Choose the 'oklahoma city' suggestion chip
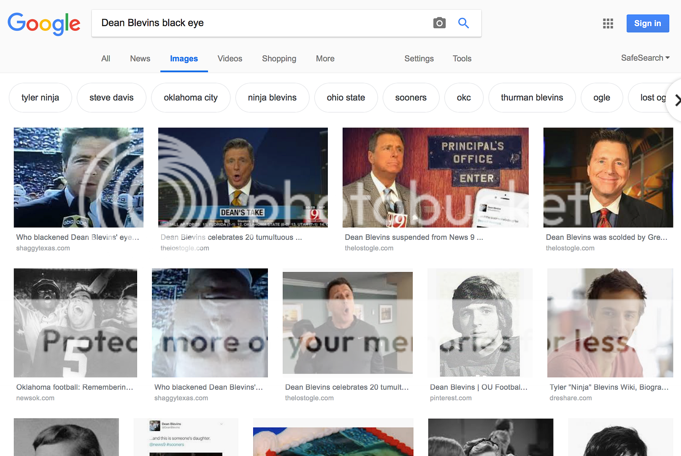Viewport: 681px width, 456px height. pyautogui.click(x=191, y=98)
